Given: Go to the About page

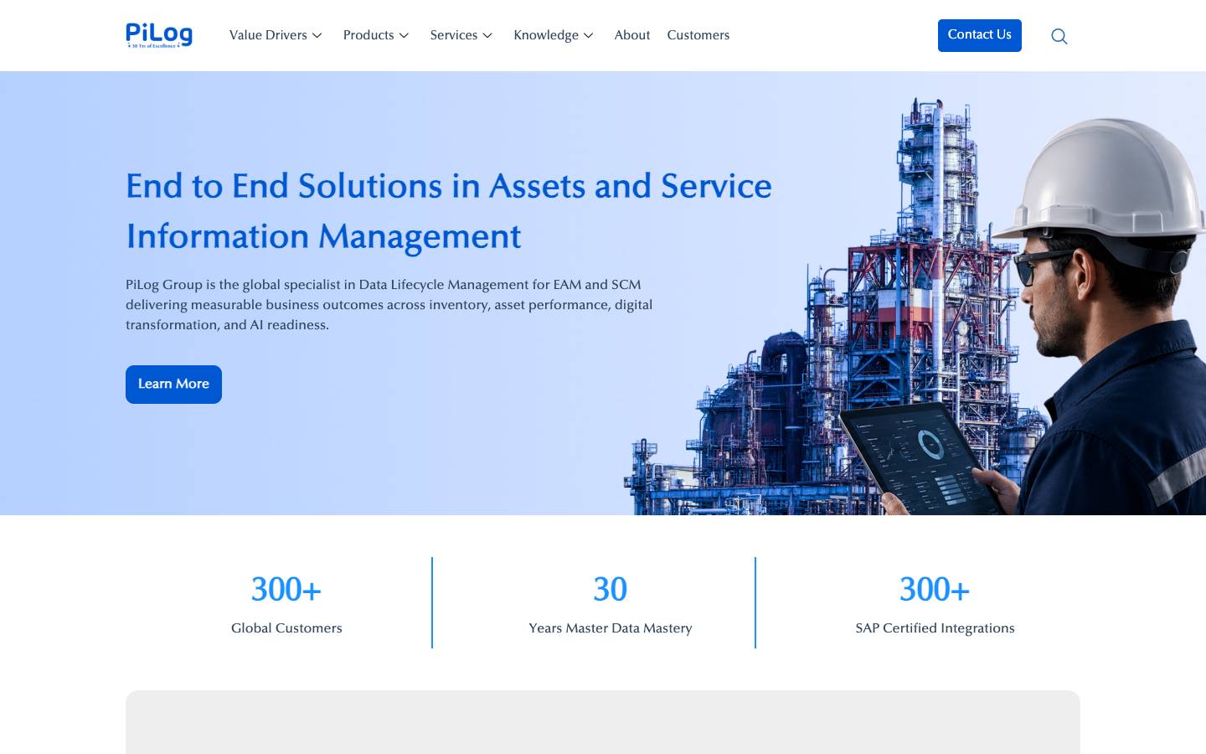Looking at the screenshot, I should coord(632,35).
